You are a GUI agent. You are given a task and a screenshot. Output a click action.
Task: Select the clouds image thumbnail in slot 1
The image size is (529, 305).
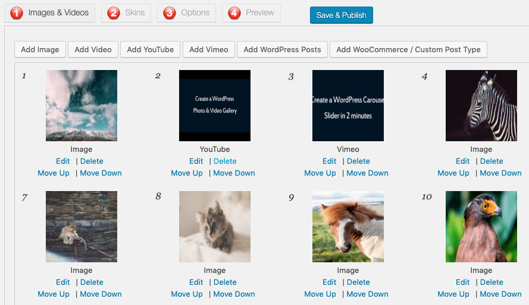(82, 106)
